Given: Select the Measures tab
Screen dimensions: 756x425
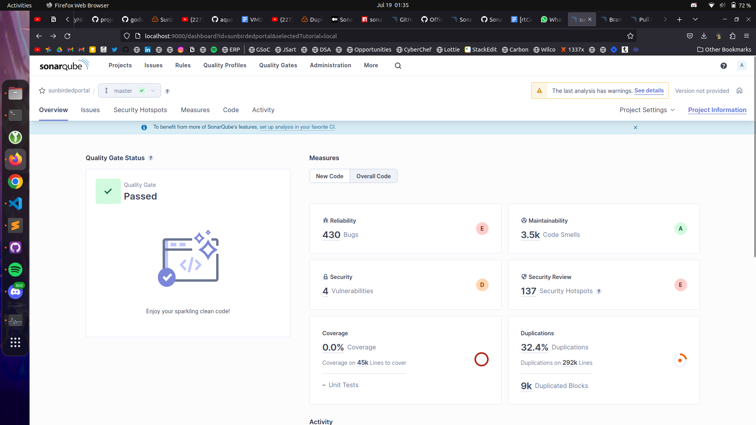Looking at the screenshot, I should click(x=195, y=110).
